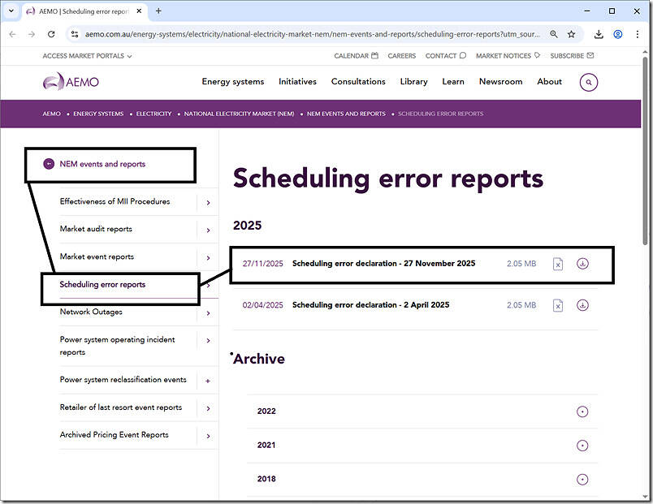
Task: Open the AEMO search icon
Action: [588, 82]
